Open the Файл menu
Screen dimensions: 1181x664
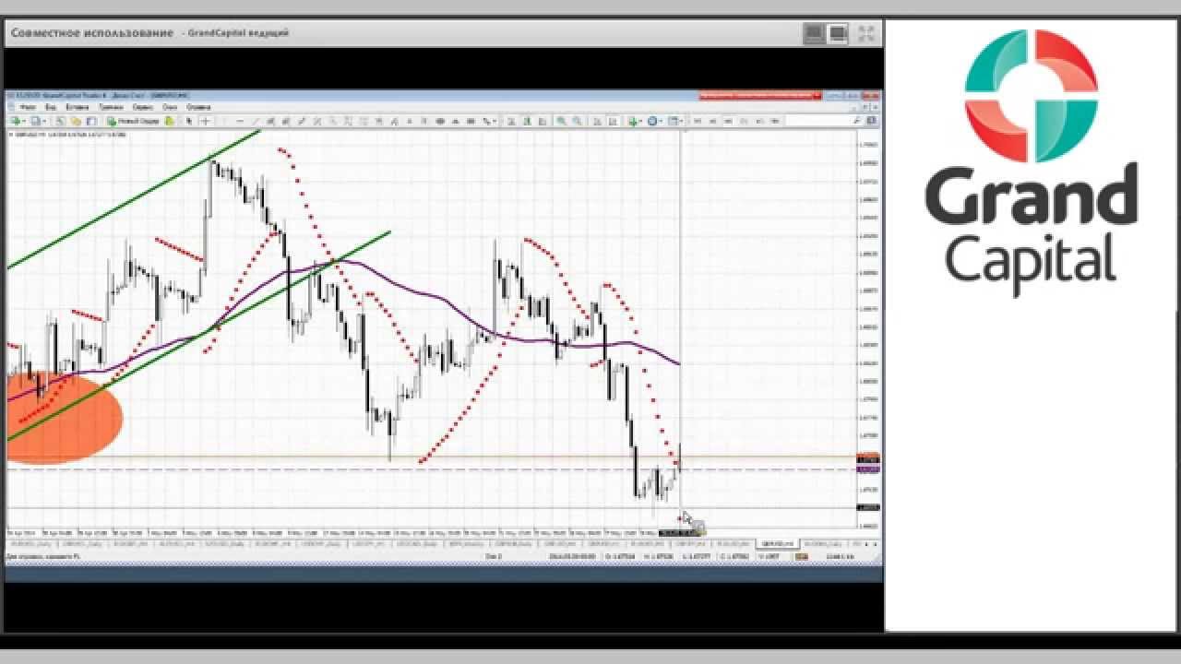27,107
